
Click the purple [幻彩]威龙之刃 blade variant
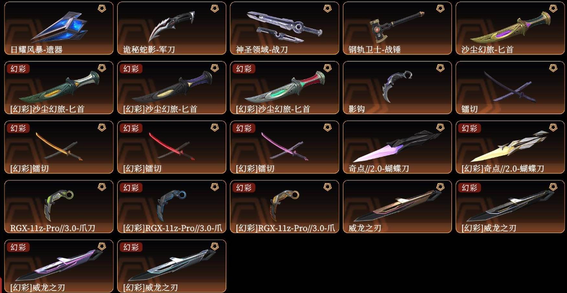(59, 266)
